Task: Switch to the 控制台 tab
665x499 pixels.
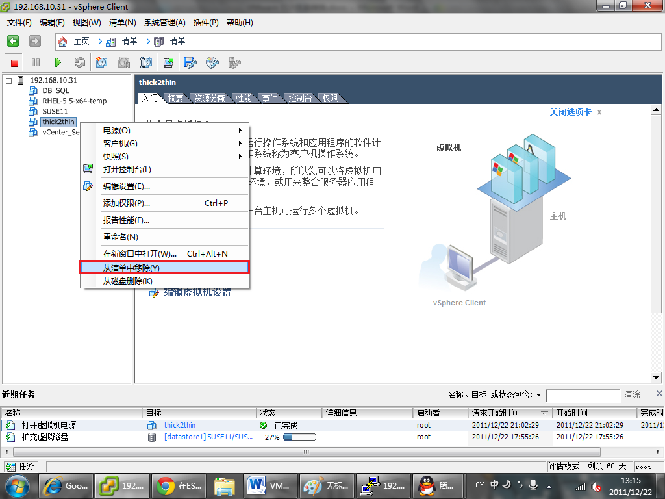Action: [300, 98]
